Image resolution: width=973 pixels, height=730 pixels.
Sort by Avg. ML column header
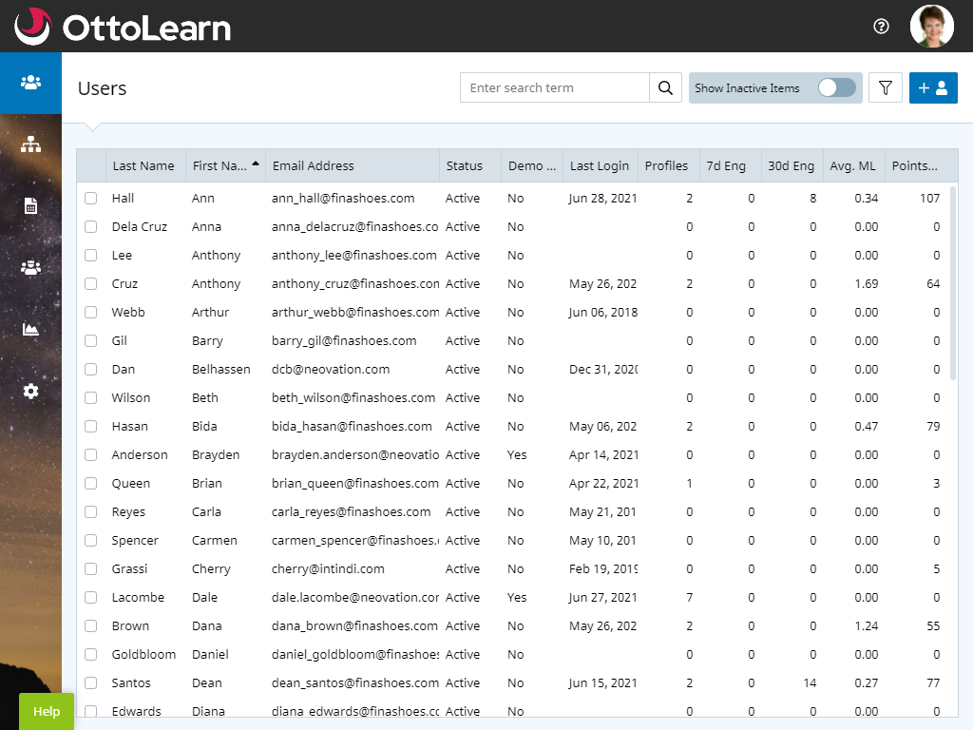click(854, 165)
